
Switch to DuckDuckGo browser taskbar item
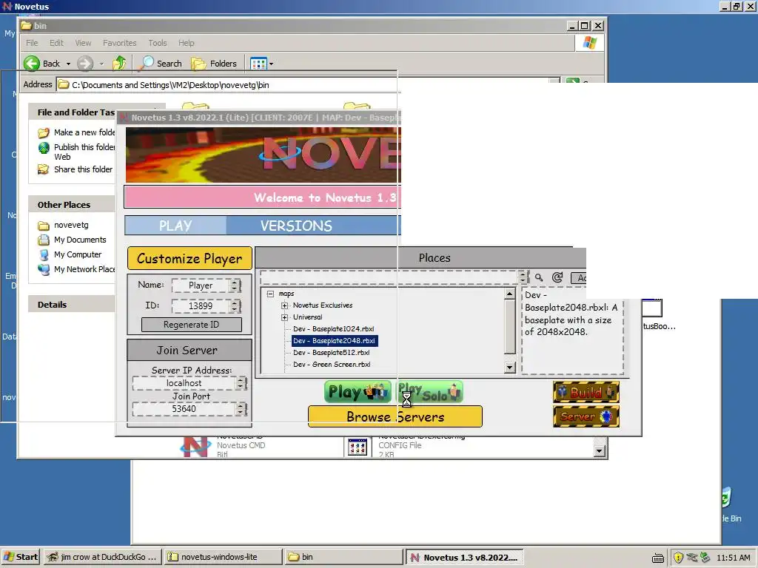click(102, 557)
